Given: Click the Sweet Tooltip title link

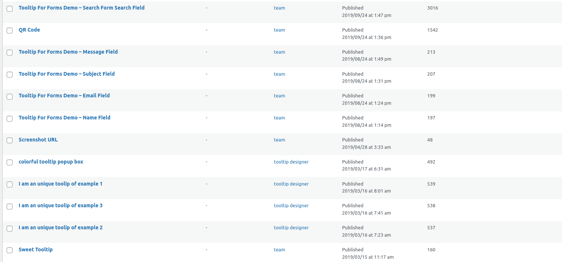Looking at the screenshot, I should (35, 250).
